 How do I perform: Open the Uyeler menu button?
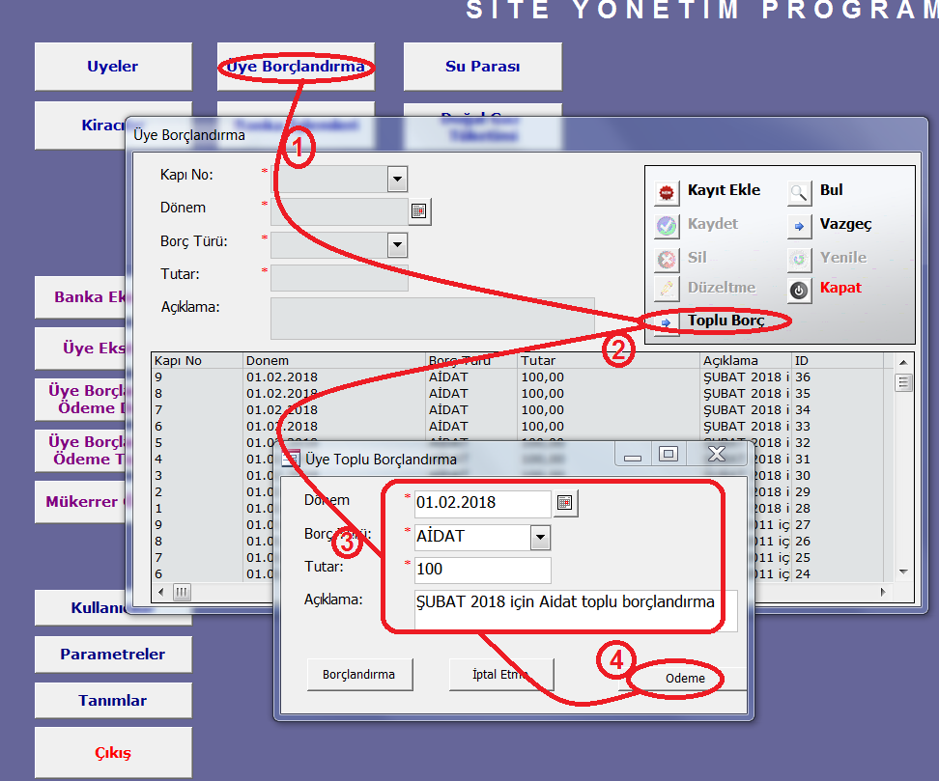[113, 67]
